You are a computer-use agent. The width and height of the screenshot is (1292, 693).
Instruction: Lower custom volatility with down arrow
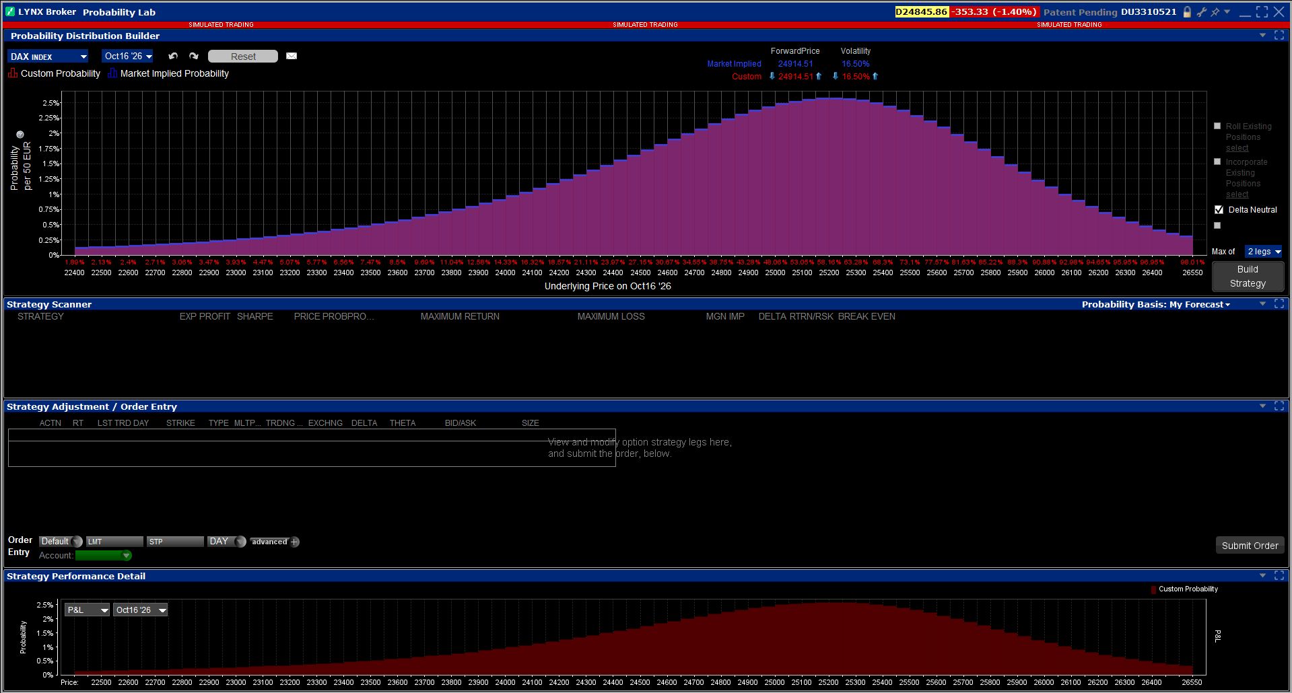[836, 76]
